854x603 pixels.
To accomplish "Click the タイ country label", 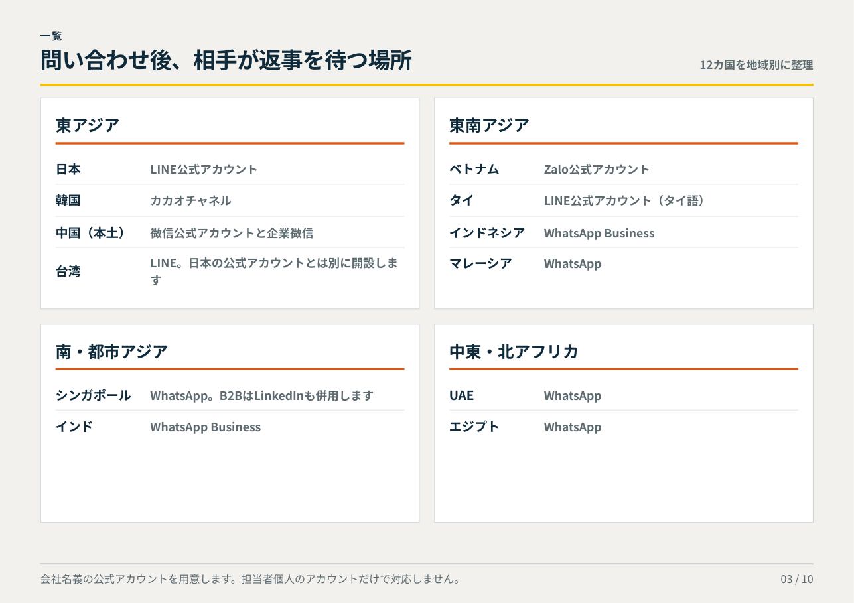I will coord(461,200).
